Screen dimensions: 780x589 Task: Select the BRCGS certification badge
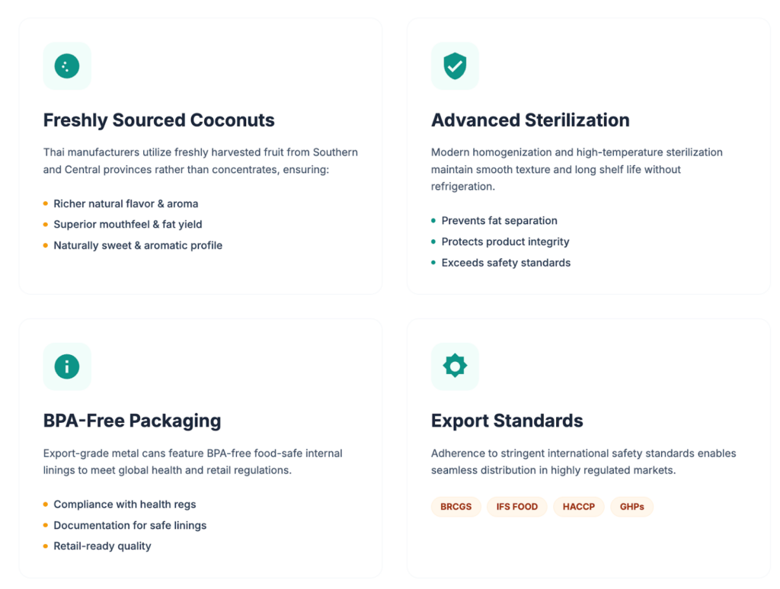click(x=456, y=507)
